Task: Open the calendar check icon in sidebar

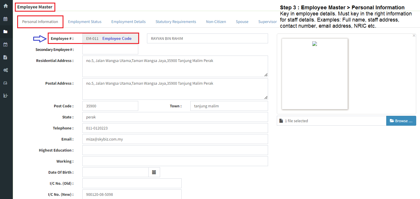Action: (x=6, y=45)
